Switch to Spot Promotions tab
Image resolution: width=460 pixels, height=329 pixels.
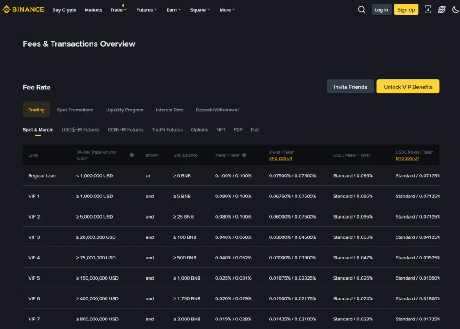coord(75,110)
